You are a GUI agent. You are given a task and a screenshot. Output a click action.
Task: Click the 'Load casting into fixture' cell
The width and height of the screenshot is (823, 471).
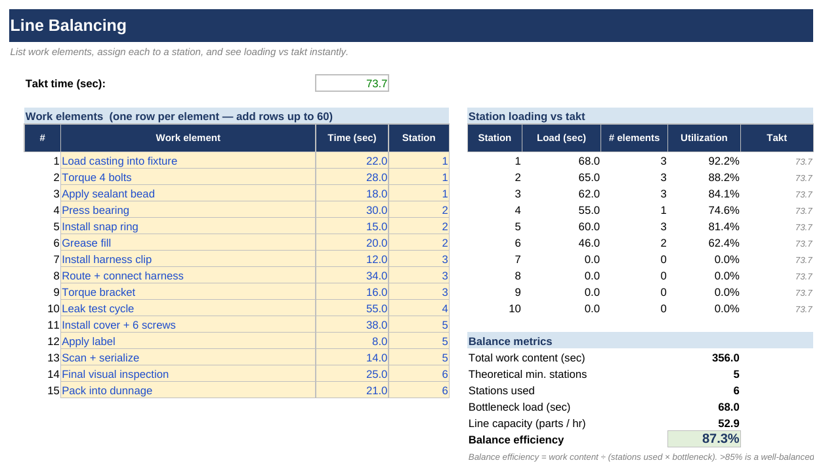(x=188, y=161)
